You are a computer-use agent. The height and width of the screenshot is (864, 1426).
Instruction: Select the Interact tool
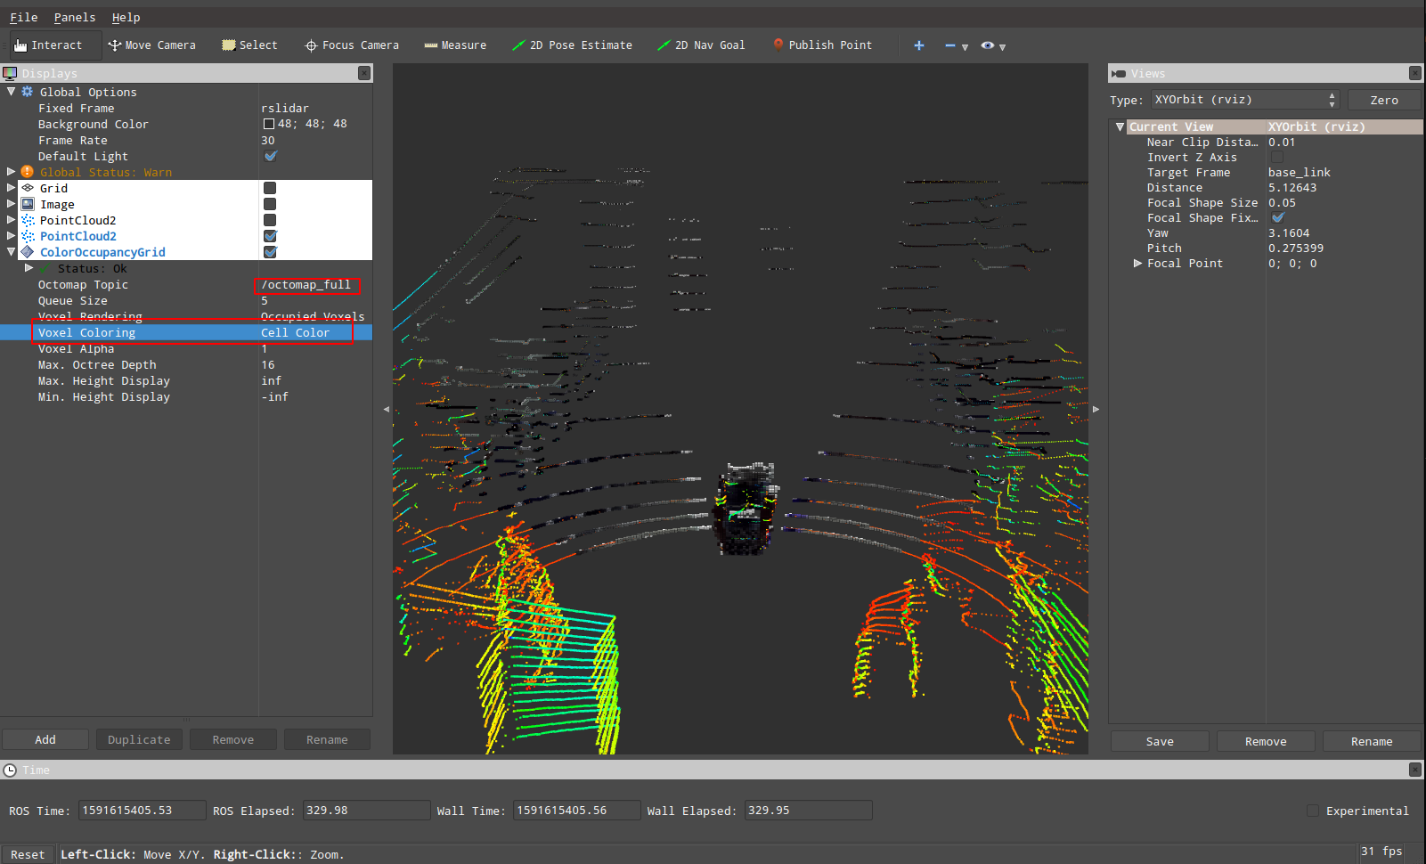coord(48,45)
